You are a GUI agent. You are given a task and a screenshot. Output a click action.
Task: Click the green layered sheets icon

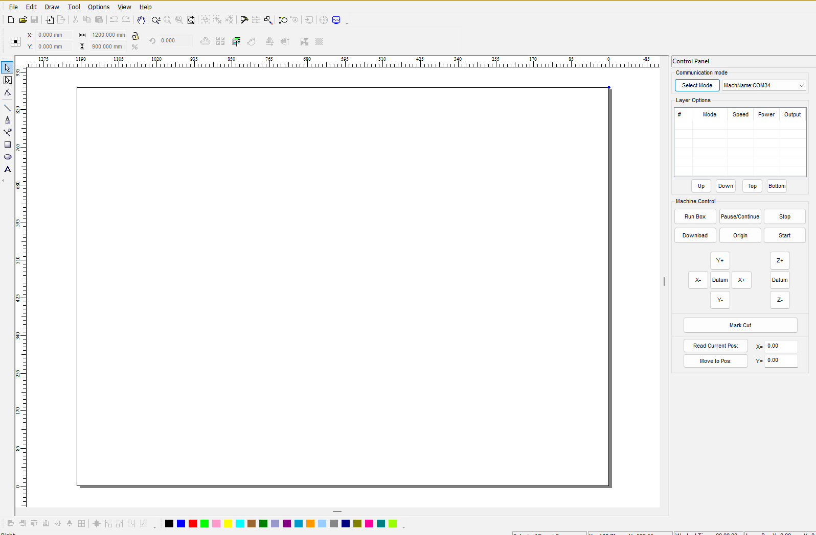[236, 41]
